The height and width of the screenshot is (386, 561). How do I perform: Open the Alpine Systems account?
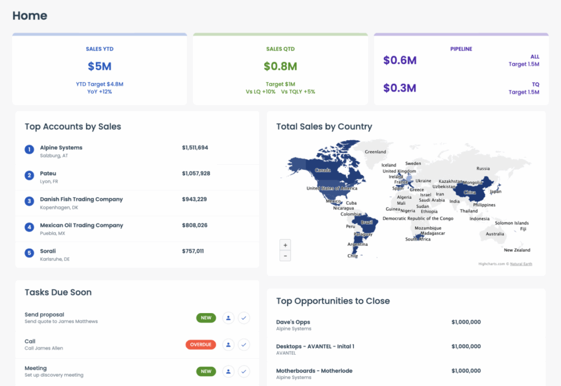[61, 148]
